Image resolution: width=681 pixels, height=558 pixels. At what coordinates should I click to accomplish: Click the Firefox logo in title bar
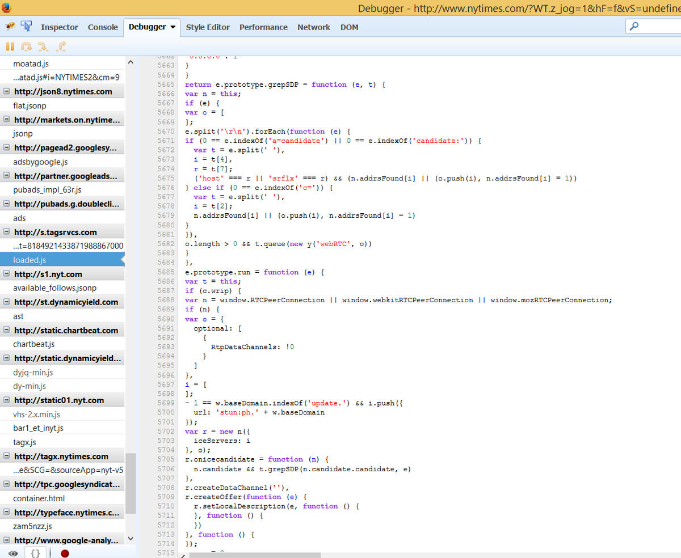point(7,8)
